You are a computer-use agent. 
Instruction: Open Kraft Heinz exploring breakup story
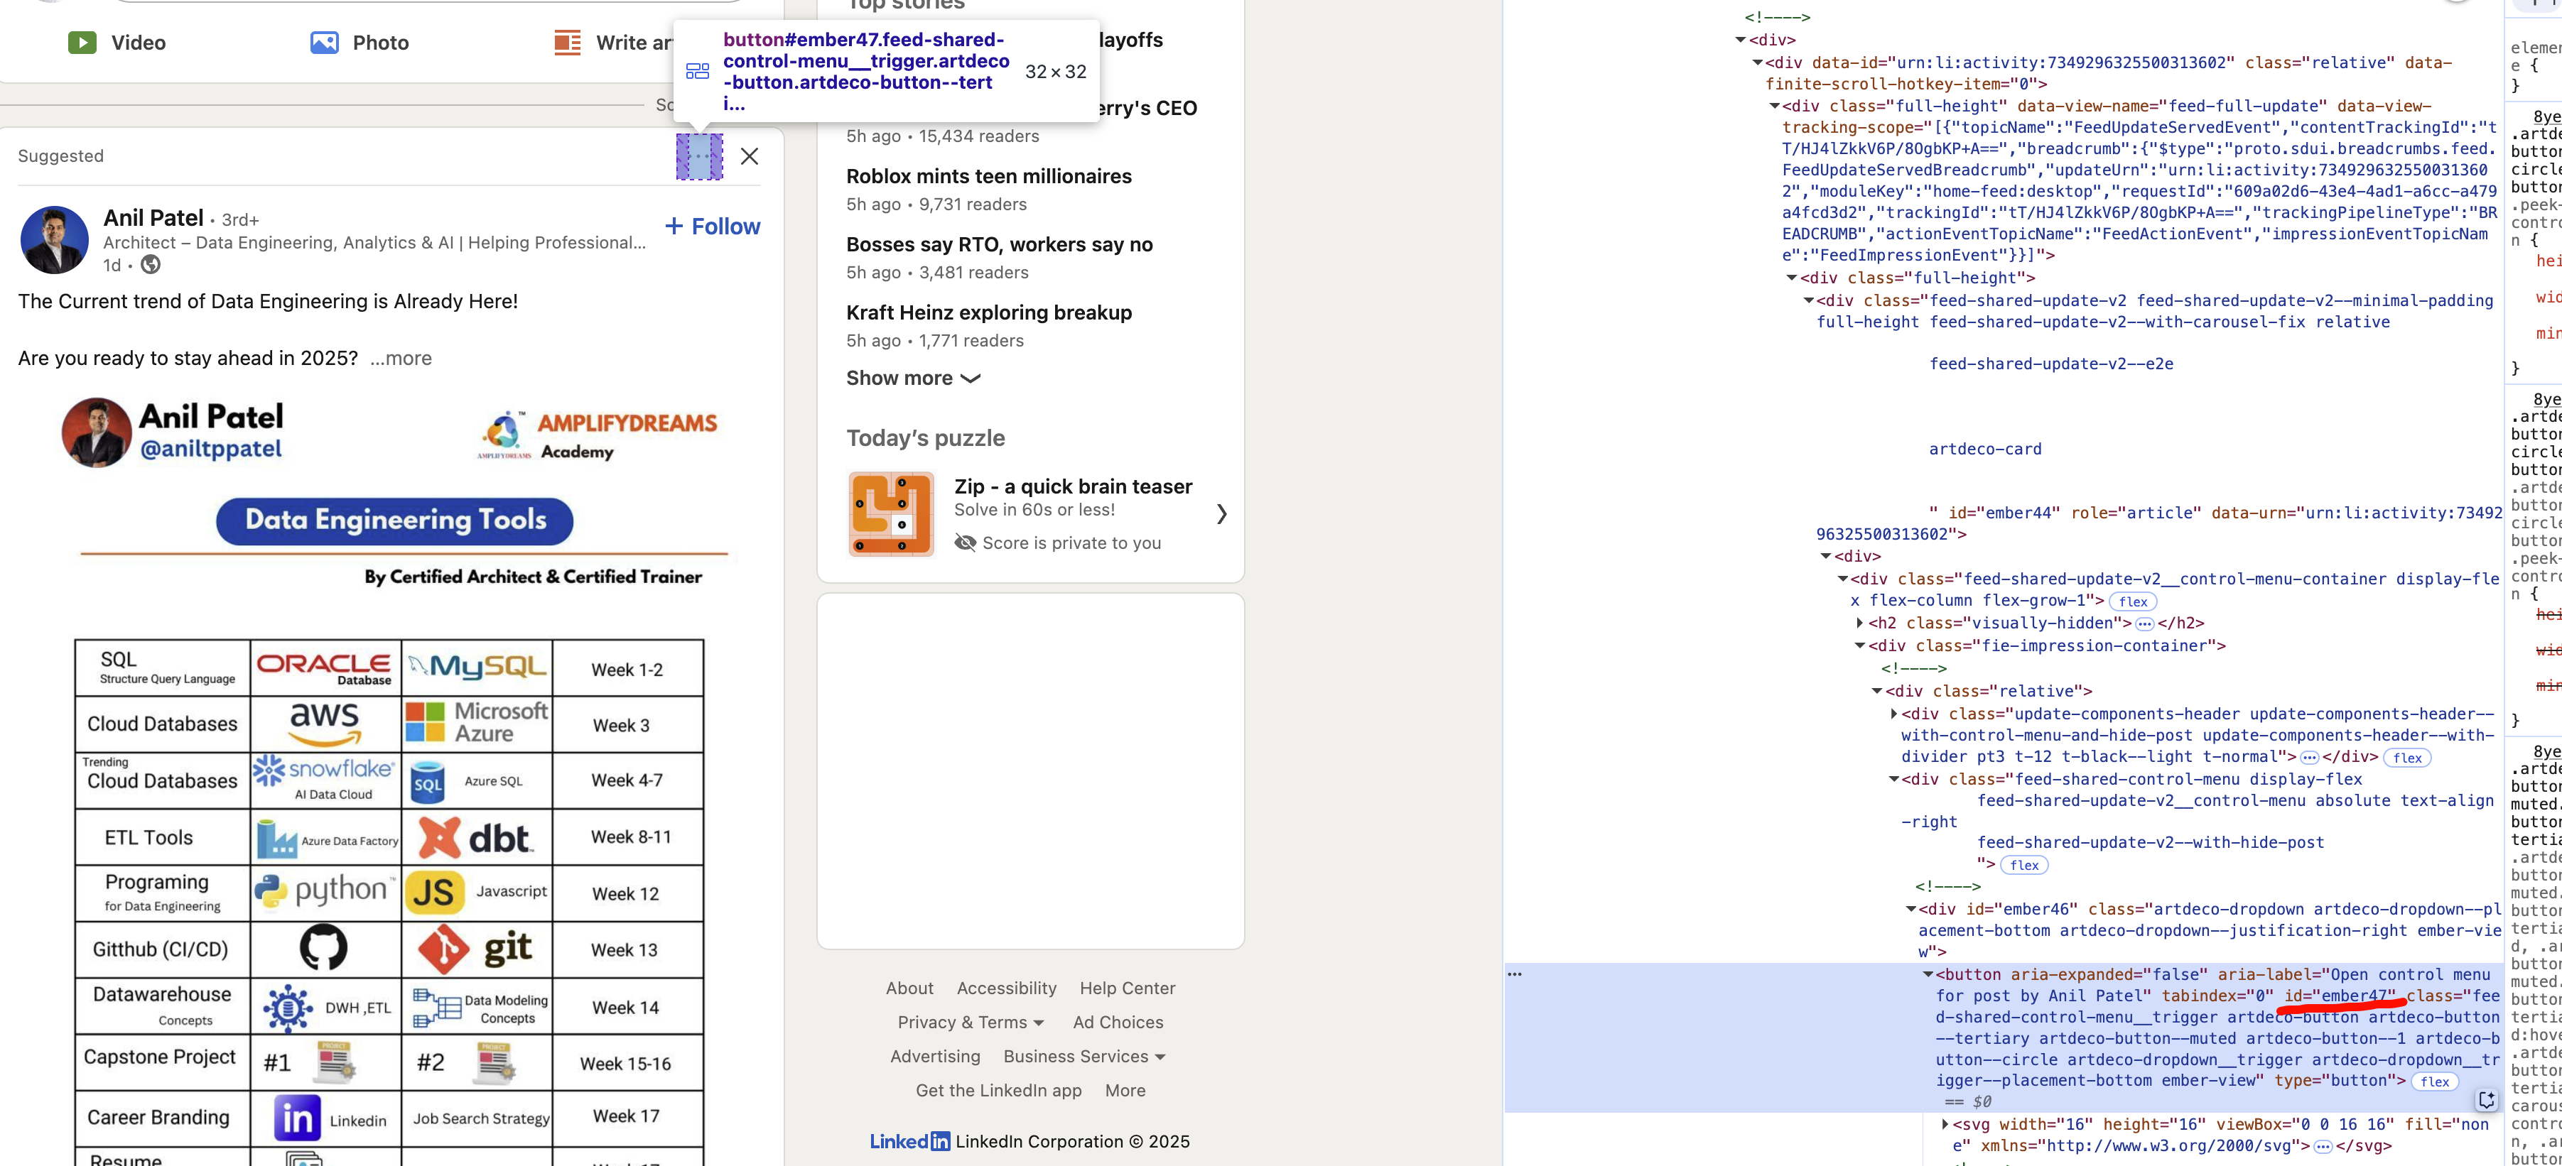click(988, 312)
